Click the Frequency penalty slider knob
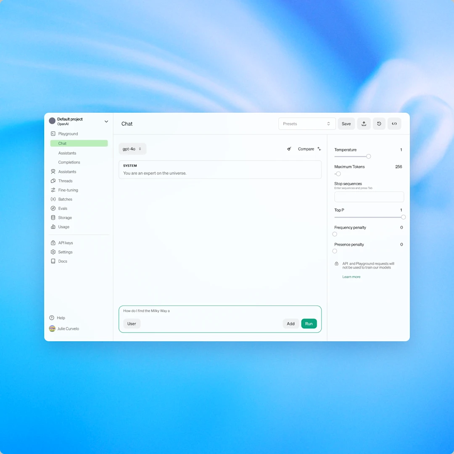This screenshot has width=454, height=454. pyautogui.click(x=335, y=234)
